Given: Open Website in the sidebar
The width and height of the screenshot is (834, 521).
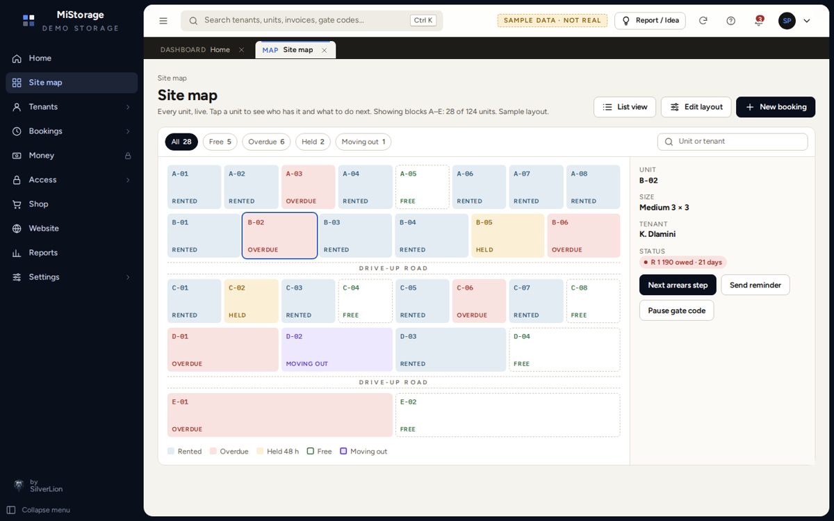Looking at the screenshot, I should [x=72, y=229].
